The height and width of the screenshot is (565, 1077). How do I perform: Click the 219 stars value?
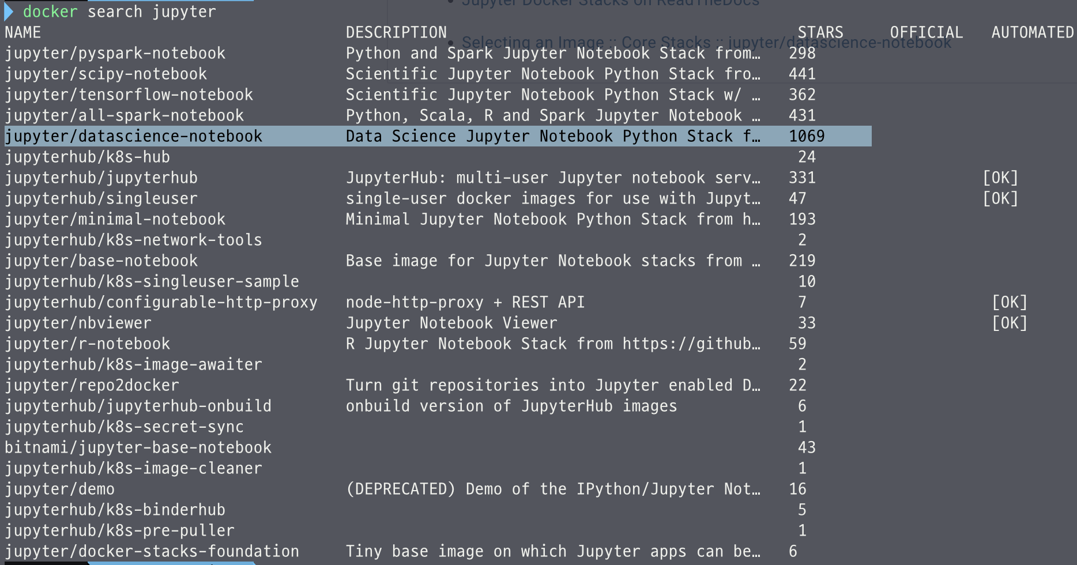pyautogui.click(x=802, y=261)
